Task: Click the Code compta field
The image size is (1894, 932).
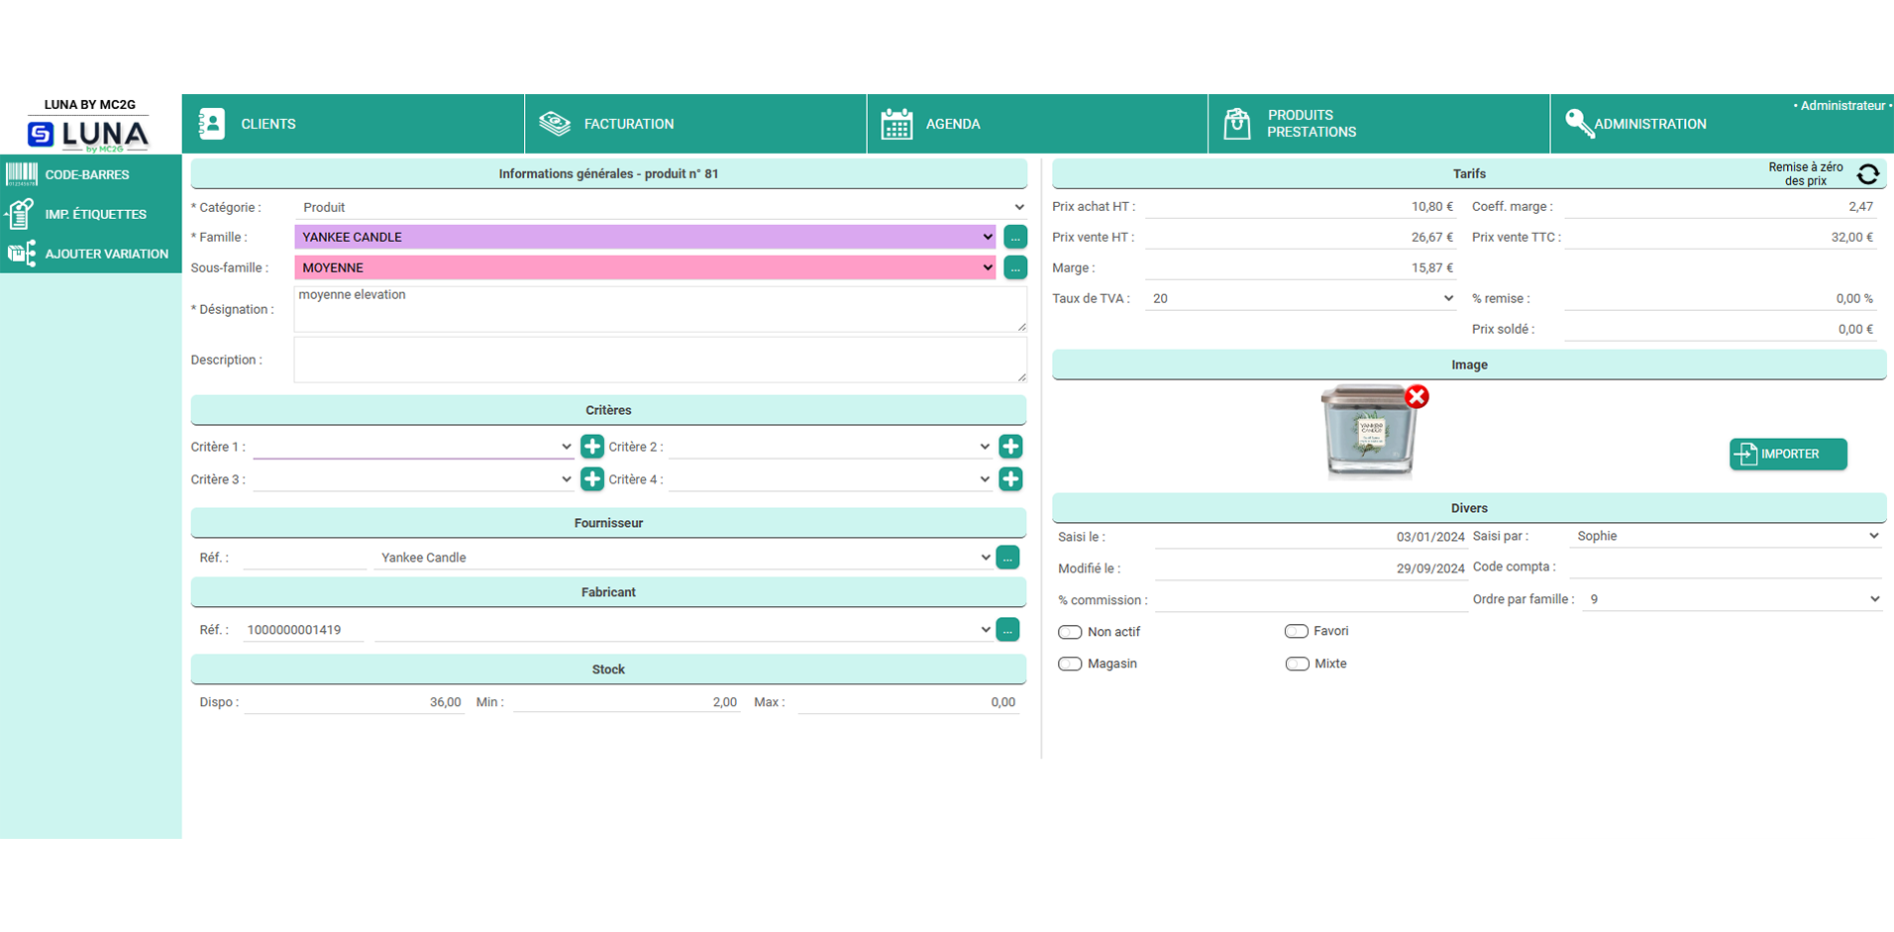Action: (1726, 567)
